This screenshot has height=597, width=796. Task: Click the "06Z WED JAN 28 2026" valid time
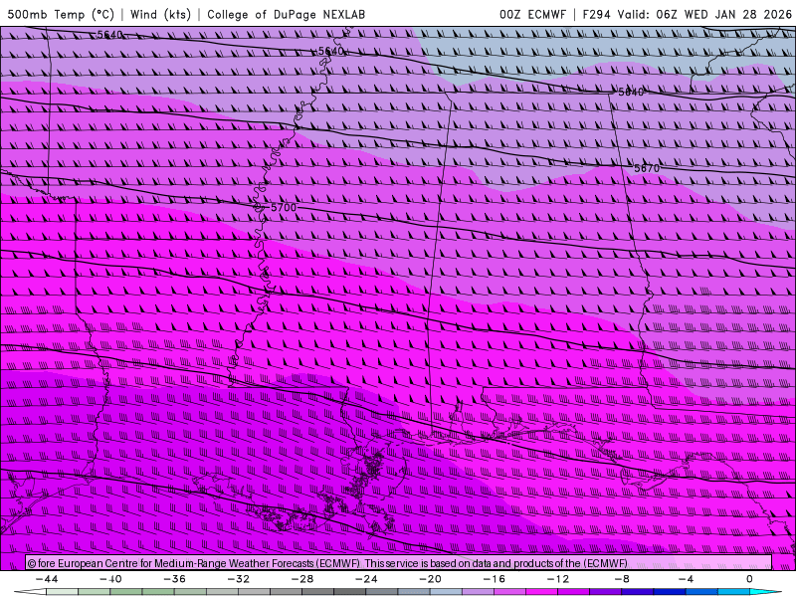click(x=723, y=14)
